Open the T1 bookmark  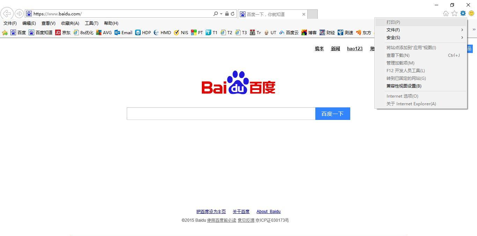tap(212, 33)
